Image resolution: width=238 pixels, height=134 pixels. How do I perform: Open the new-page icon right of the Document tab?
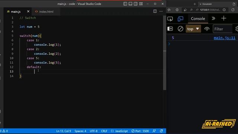pyautogui.click(x=234, y=4)
